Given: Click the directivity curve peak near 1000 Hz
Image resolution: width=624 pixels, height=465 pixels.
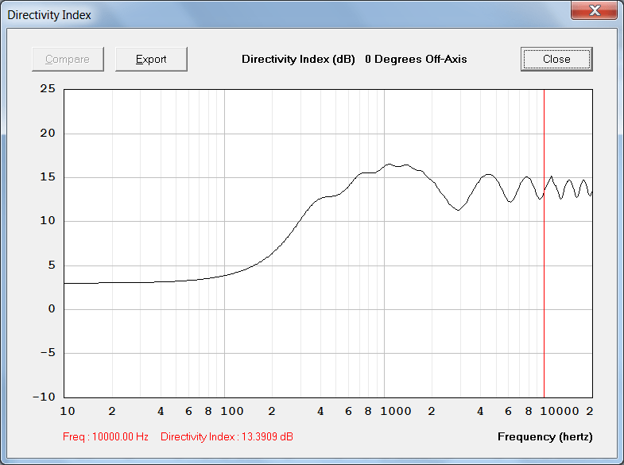Looking at the screenshot, I should tap(389, 164).
